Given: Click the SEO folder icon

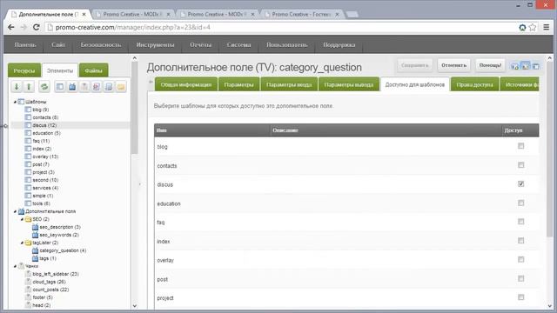Looking at the screenshot, I should pyautogui.click(x=29, y=219).
